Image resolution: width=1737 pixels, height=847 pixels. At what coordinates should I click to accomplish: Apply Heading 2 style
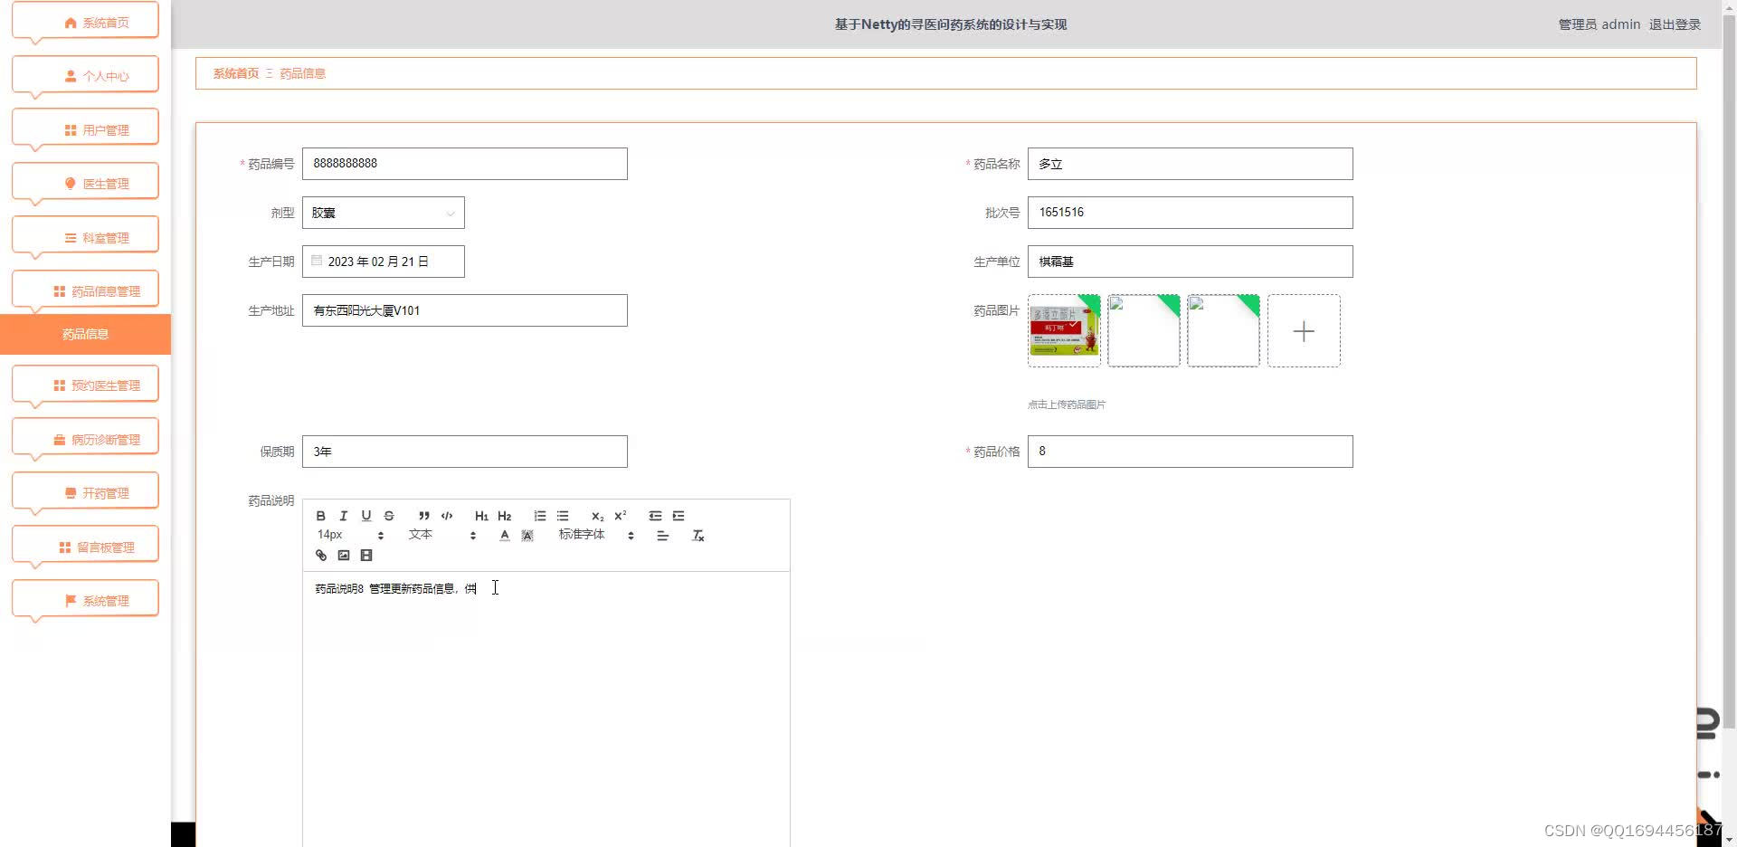click(x=505, y=516)
